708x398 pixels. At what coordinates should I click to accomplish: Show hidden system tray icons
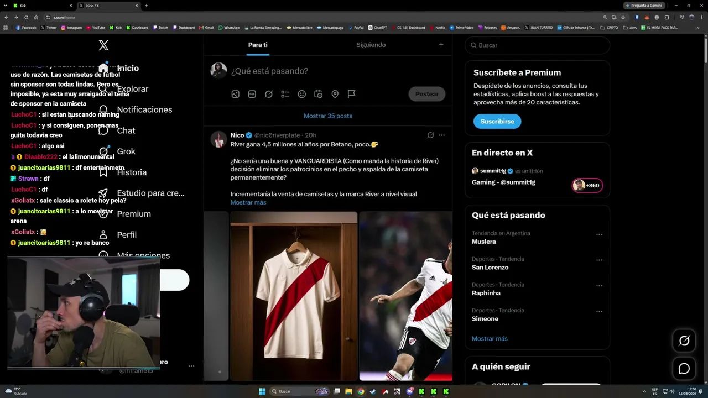(644, 391)
